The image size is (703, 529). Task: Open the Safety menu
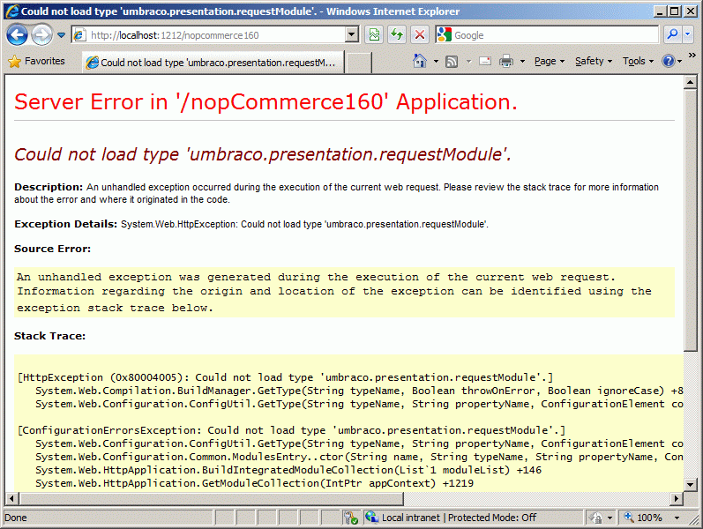pyautogui.click(x=593, y=61)
